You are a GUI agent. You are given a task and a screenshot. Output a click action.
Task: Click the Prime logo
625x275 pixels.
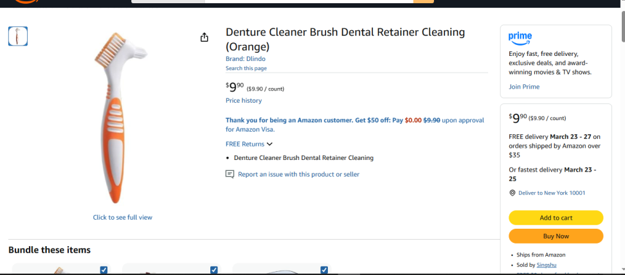tap(520, 38)
